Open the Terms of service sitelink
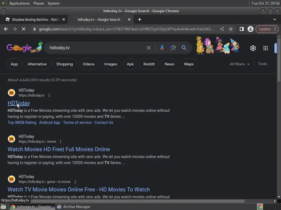This screenshot has height=210, width=281. pos(77,122)
